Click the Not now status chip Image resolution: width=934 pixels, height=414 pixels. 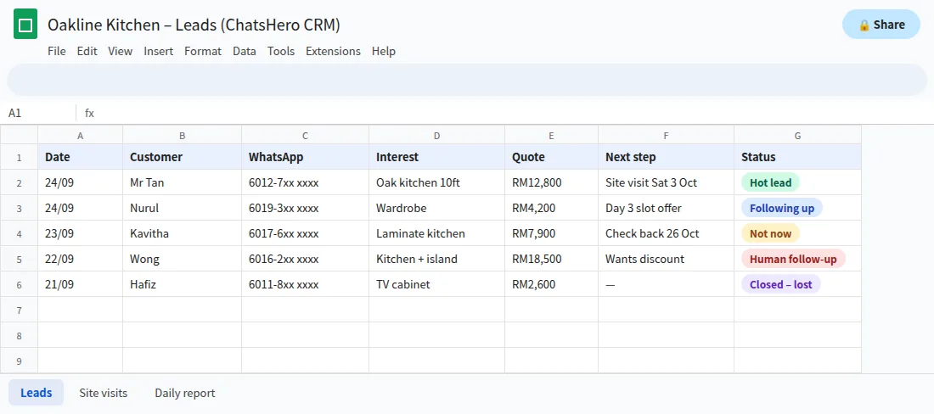[770, 233]
